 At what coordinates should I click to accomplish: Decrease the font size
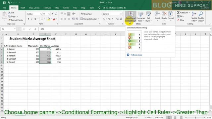[x=56, y=14]
